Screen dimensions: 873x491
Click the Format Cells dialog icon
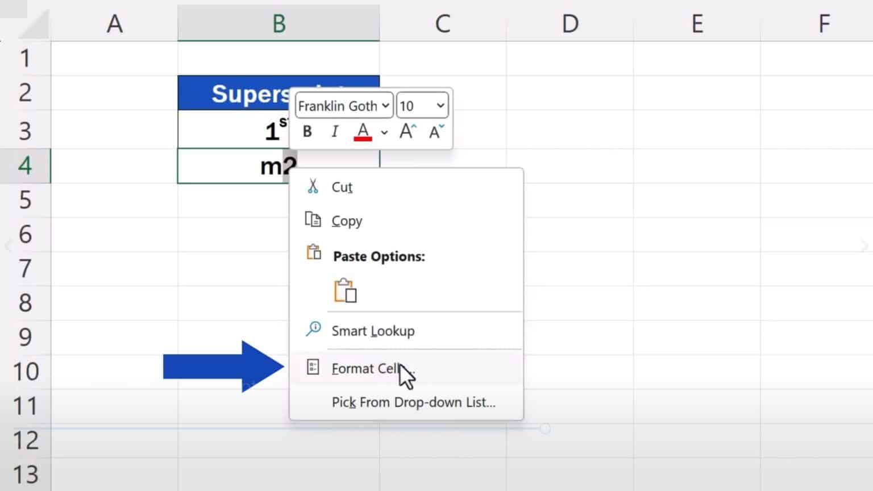pyautogui.click(x=313, y=367)
